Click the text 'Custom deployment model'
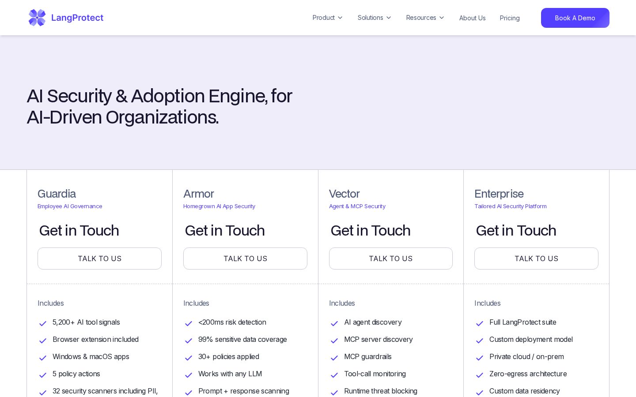This screenshot has height=397, width=636. pyautogui.click(x=531, y=340)
